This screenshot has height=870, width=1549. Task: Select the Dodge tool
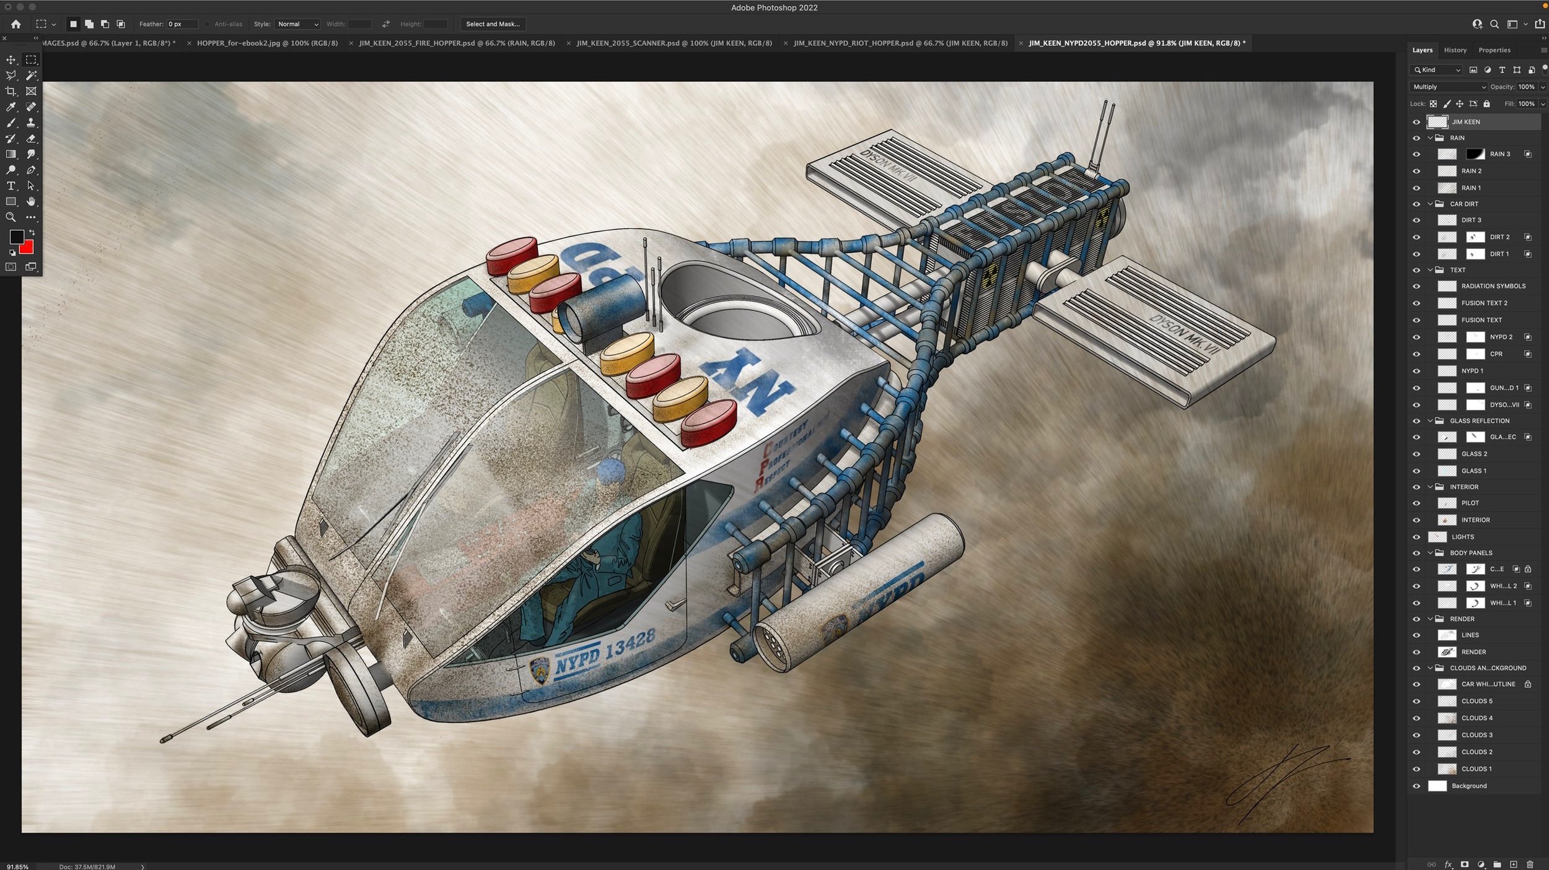click(x=11, y=170)
